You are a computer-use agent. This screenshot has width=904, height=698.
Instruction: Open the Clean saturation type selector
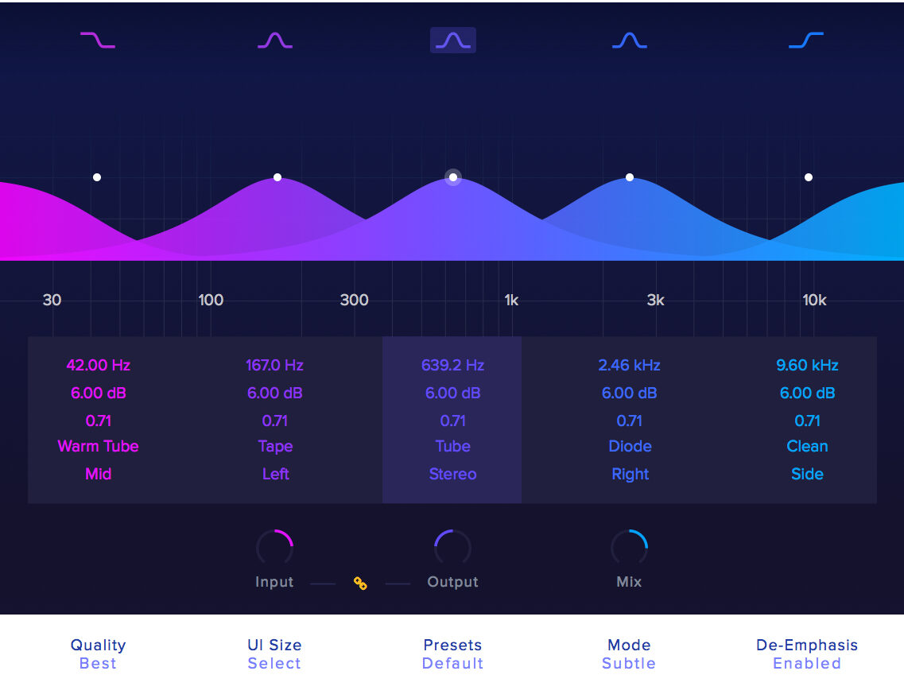(x=807, y=446)
